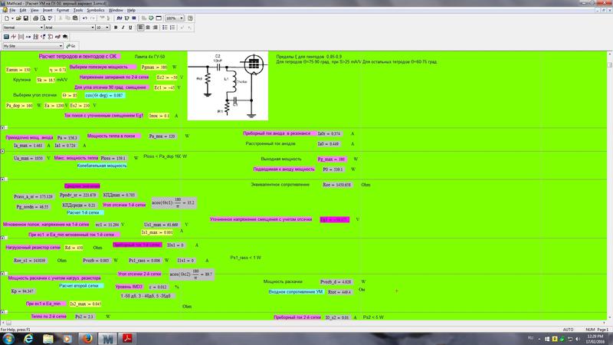Click the Insert Function f(x) icon
This screenshot has height=345, width=613.
pos(120,18)
